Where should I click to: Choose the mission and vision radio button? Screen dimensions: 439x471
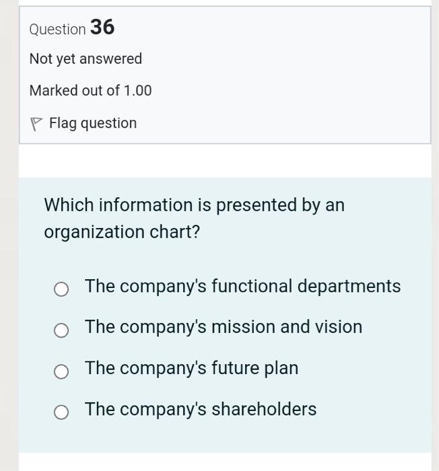[61, 330]
